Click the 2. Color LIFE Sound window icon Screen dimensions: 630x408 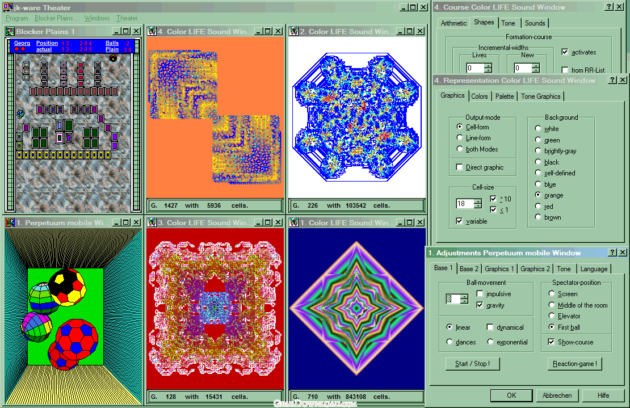[293, 31]
